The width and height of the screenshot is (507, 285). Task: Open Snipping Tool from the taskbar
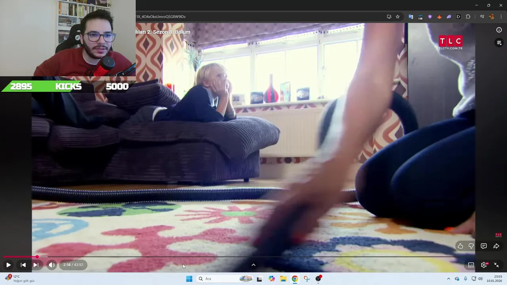pos(307,279)
